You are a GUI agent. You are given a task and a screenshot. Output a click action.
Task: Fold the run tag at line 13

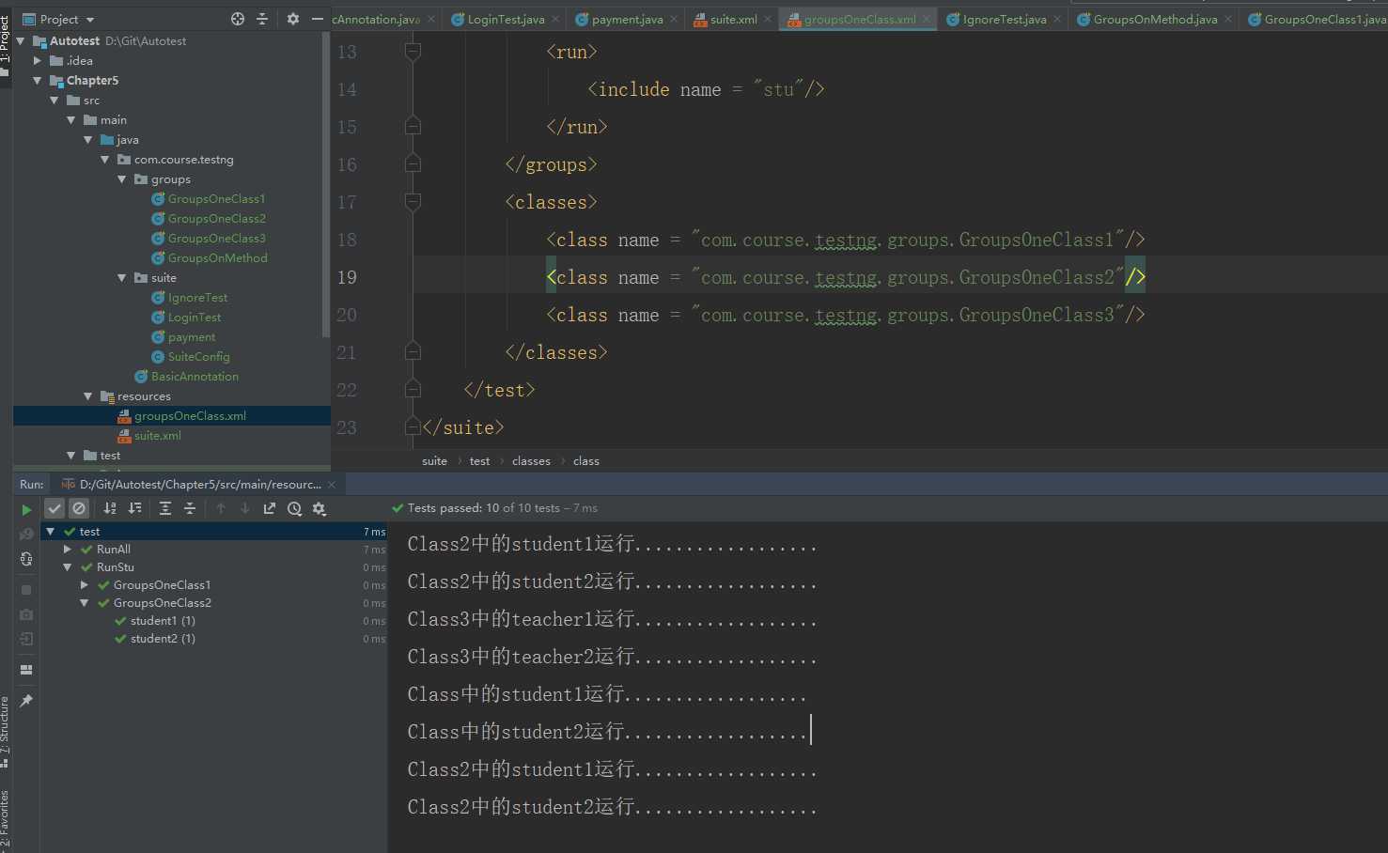pos(412,52)
